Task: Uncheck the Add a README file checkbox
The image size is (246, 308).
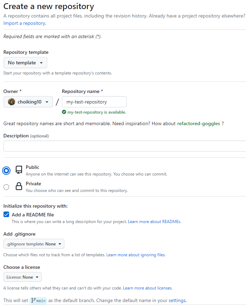Action: click(x=6, y=215)
